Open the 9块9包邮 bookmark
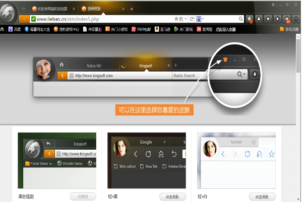 click(141, 29)
